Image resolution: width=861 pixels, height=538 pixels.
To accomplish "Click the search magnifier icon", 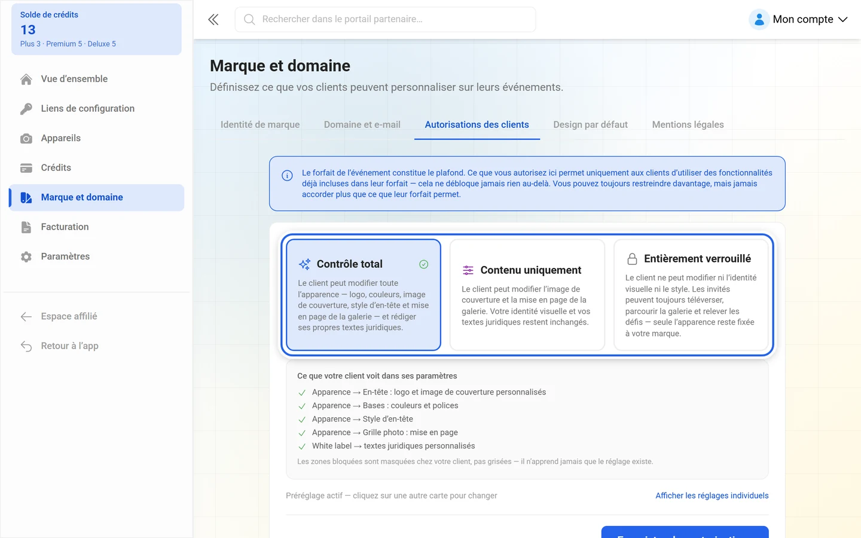I will (249, 20).
